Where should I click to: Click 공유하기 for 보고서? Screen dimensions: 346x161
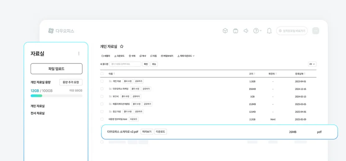point(136,96)
